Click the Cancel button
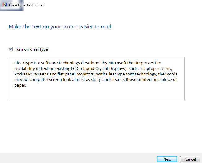The image size is (202, 163). click(190, 159)
